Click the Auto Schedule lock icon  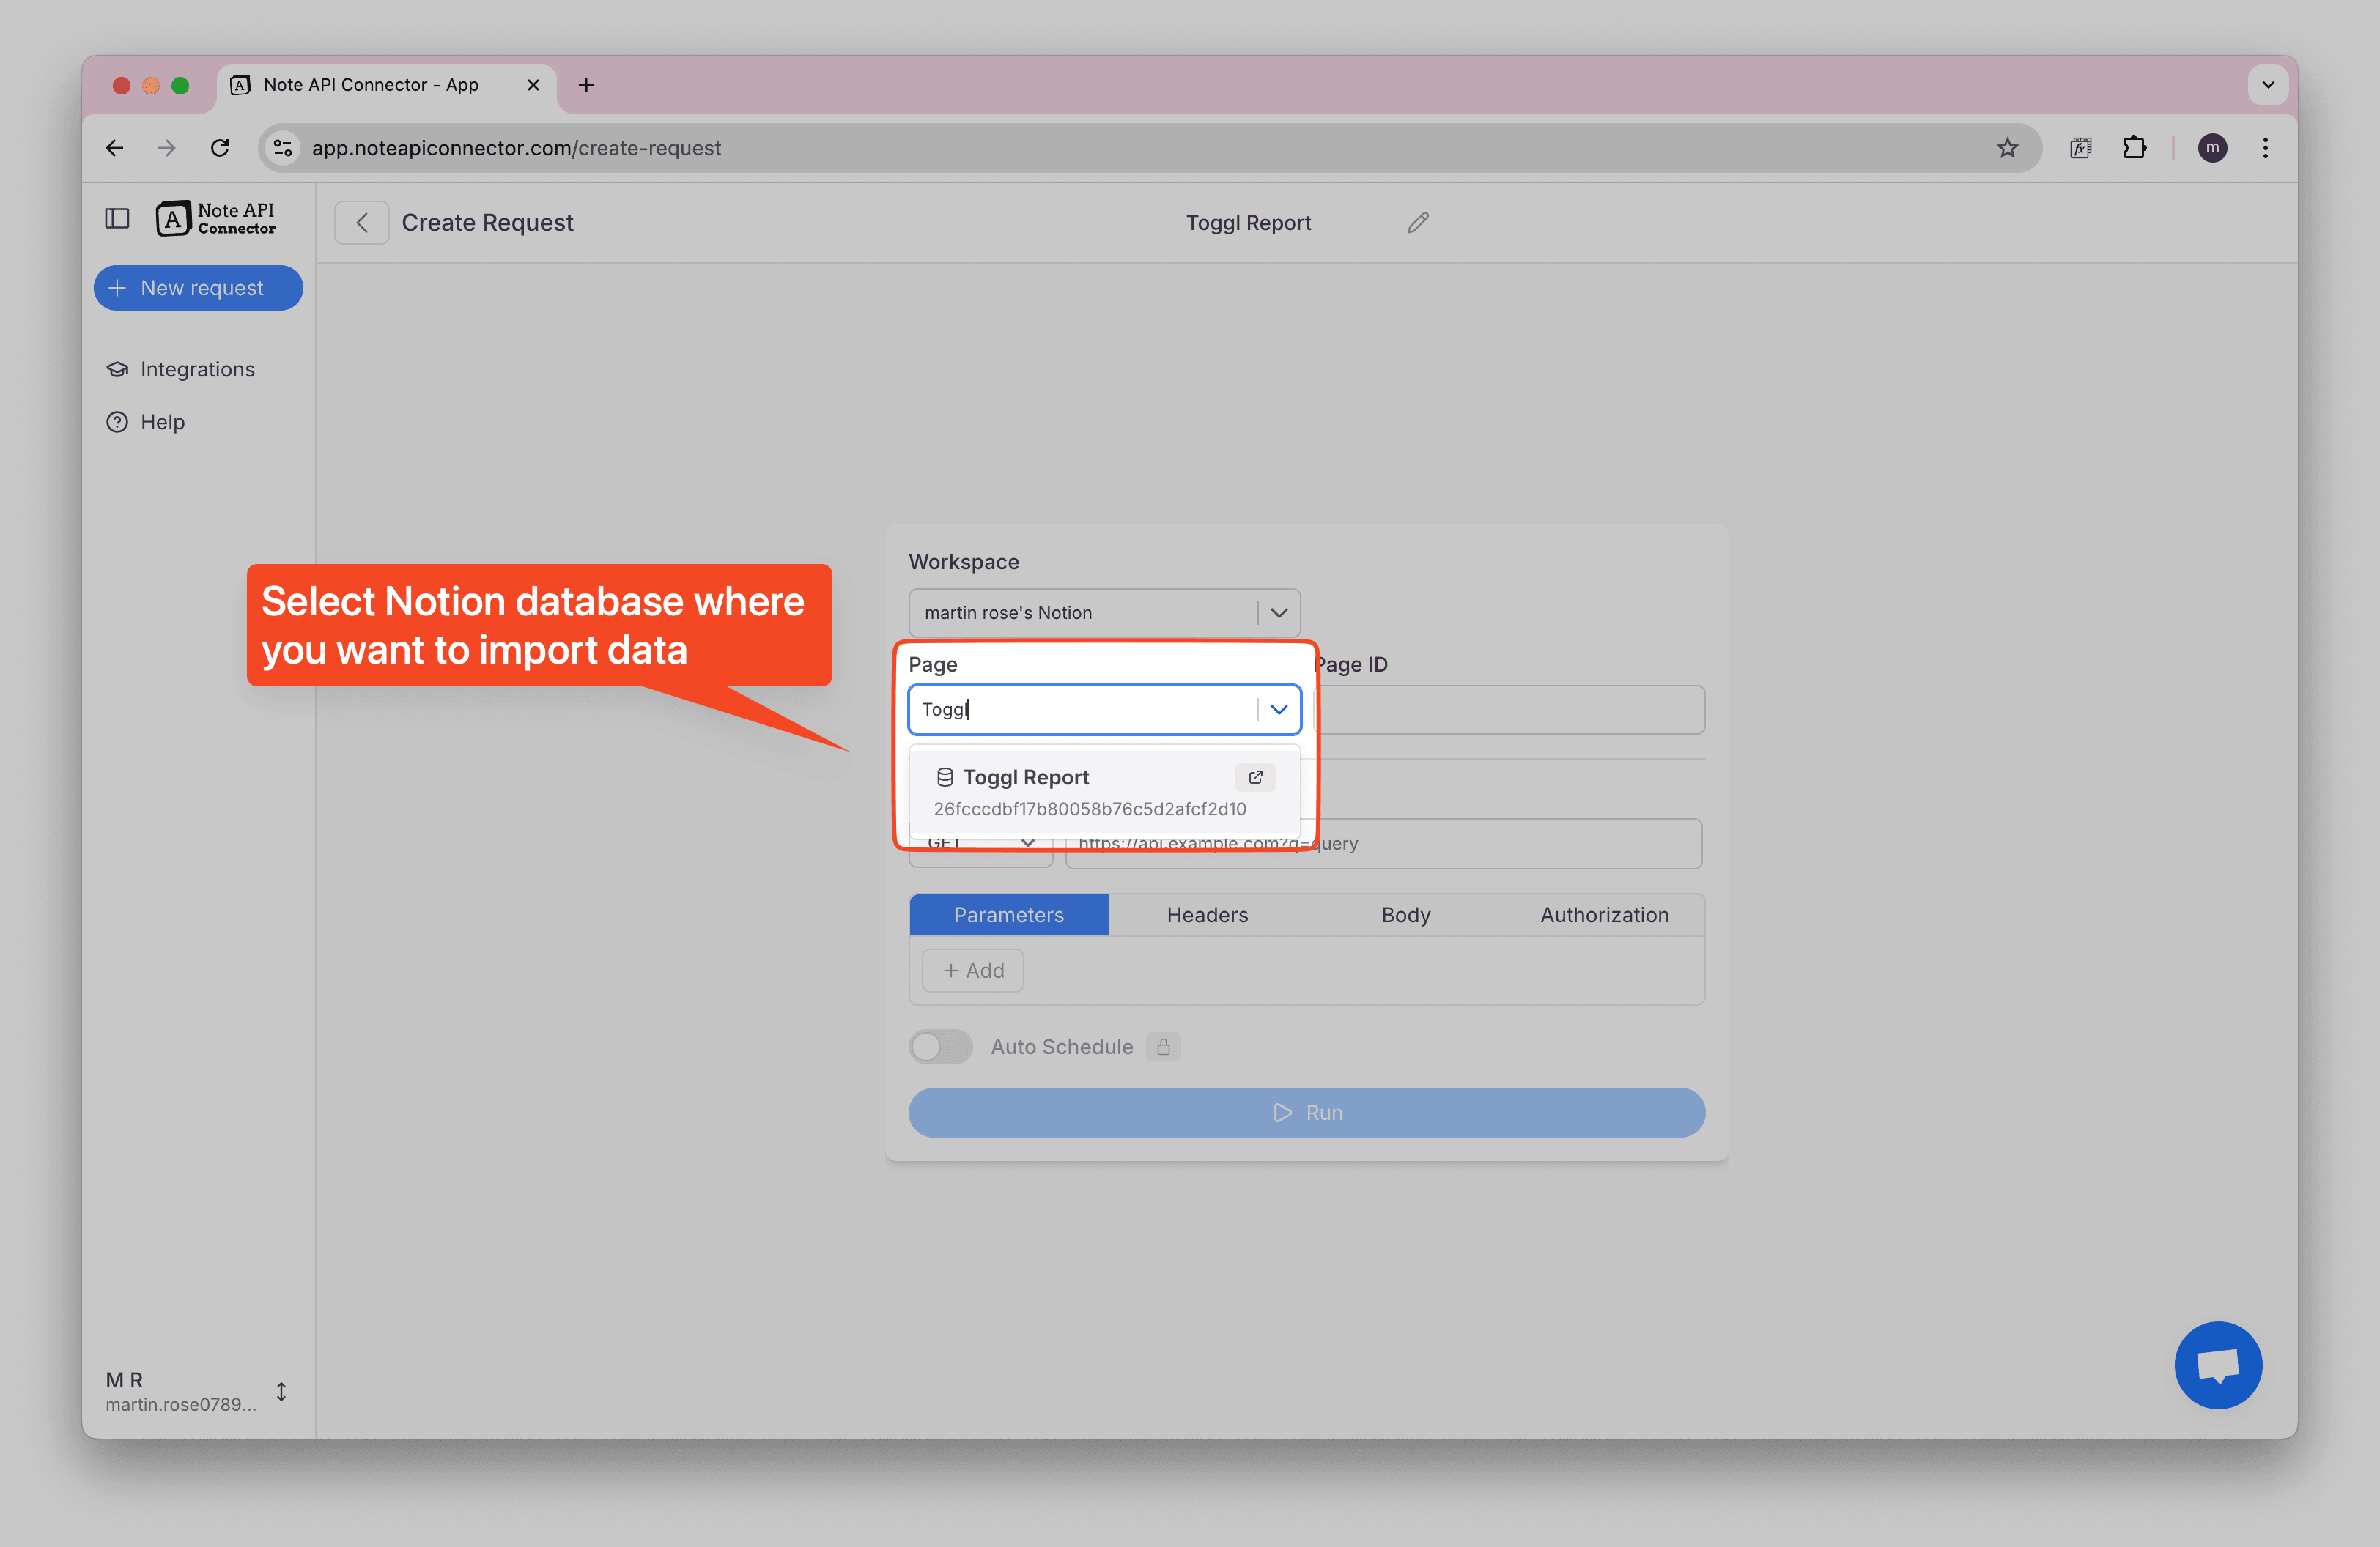click(x=1163, y=1046)
